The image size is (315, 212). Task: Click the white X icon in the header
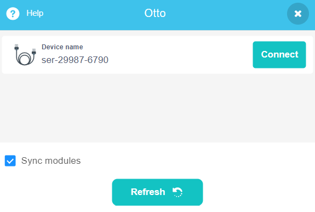click(297, 14)
